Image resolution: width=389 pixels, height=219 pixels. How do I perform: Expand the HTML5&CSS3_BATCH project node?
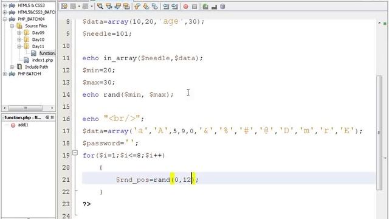[5, 12]
